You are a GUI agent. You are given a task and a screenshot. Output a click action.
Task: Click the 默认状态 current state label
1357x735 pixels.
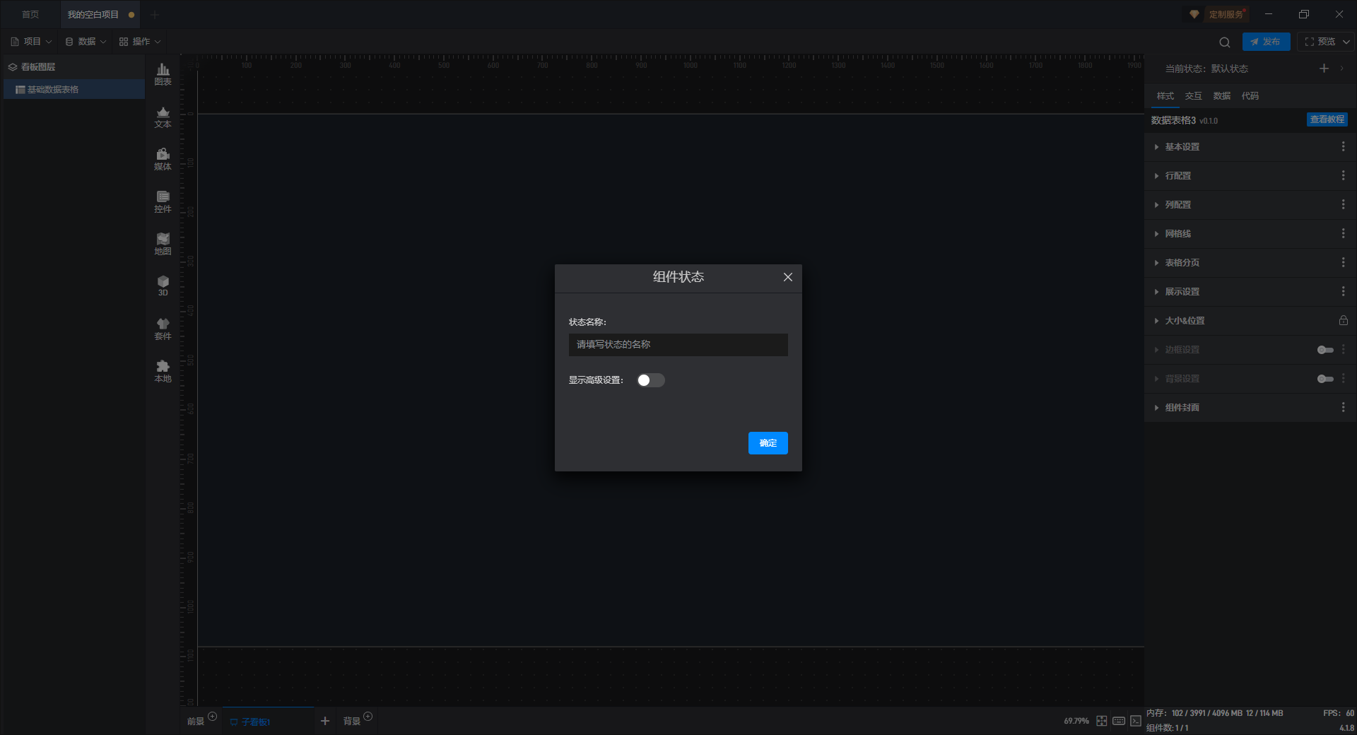(x=1229, y=69)
